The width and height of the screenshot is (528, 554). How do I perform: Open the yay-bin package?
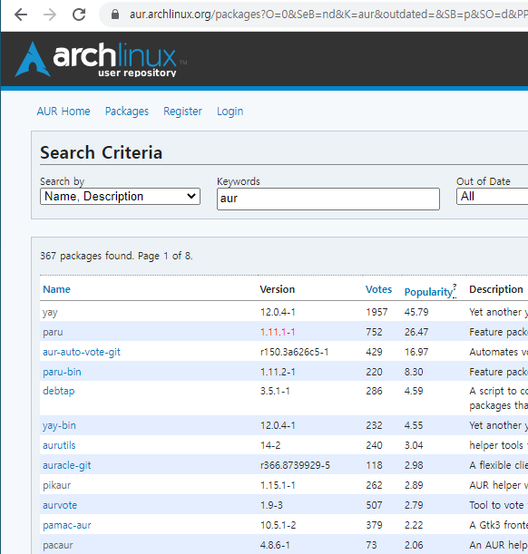[59, 425]
